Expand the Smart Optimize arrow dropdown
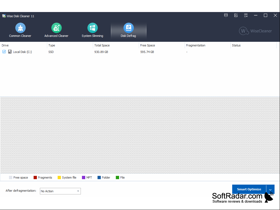Viewport: 280px width, 210px height. [x=270, y=189]
